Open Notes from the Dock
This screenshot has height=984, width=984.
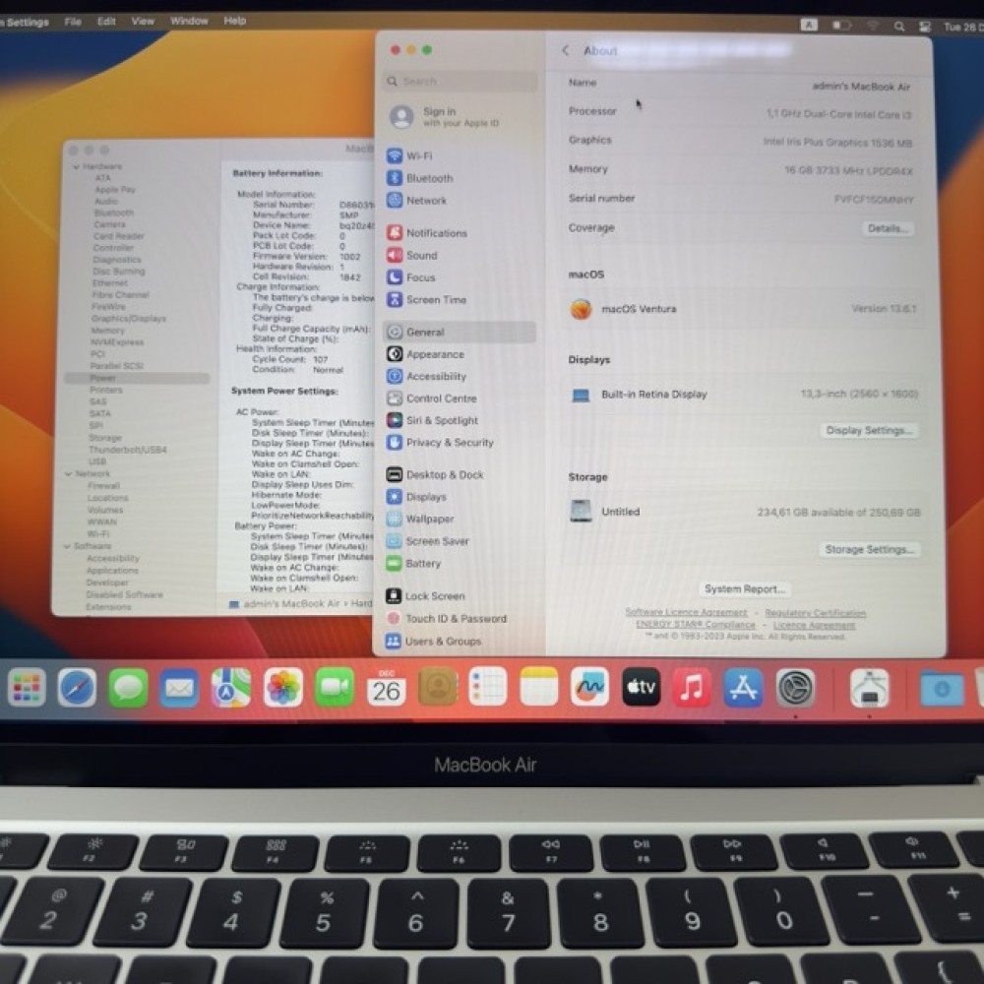point(538,687)
